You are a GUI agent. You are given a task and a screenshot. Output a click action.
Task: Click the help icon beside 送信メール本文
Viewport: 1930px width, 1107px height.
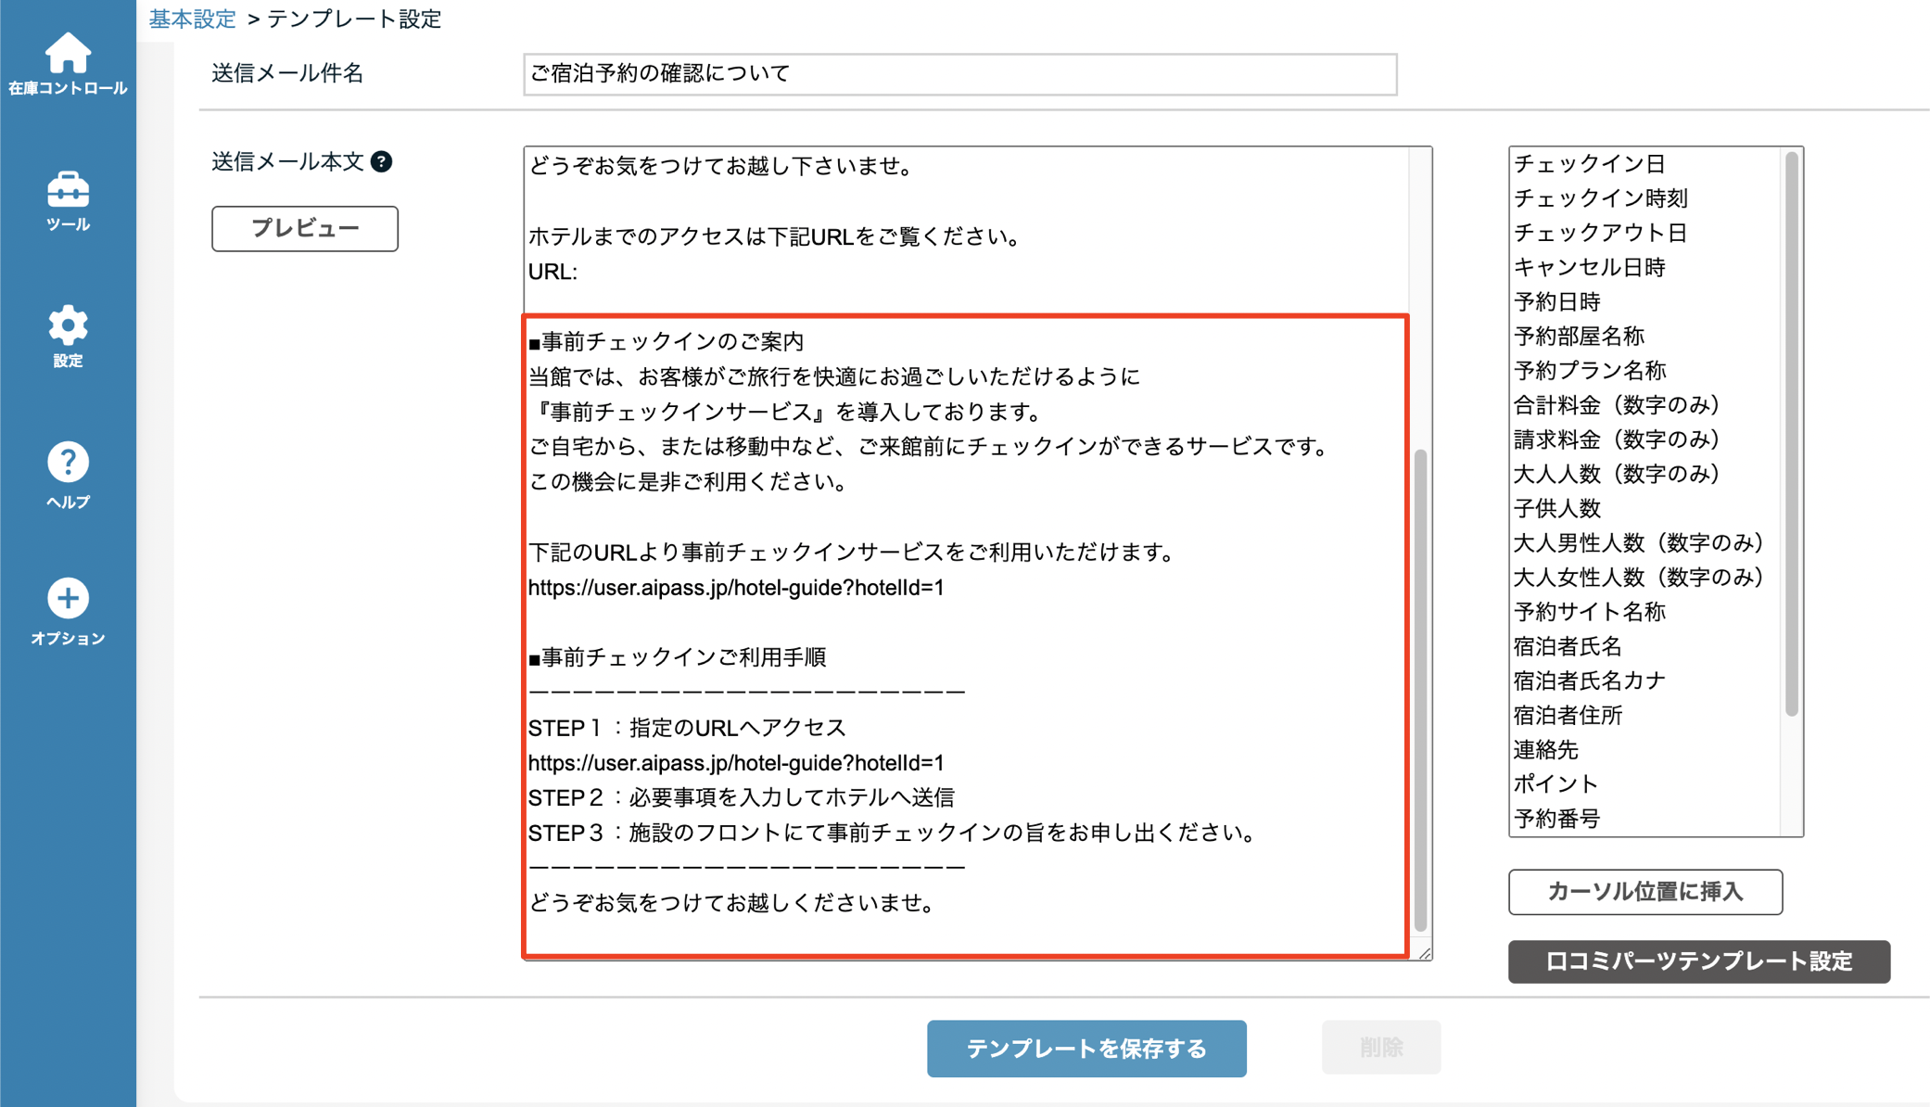point(381,162)
